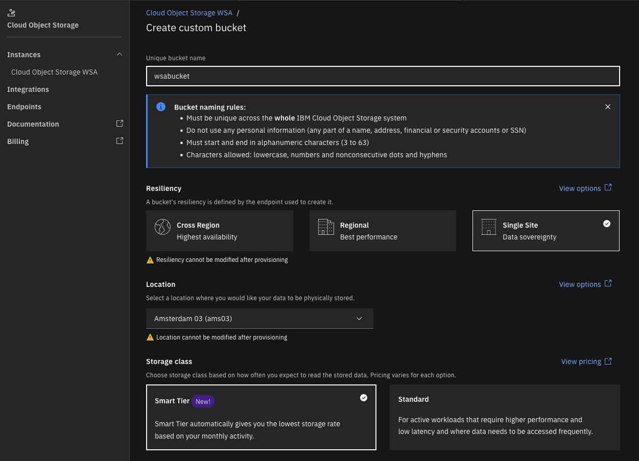639x461 pixels.
Task: Open Instances in the sidebar
Action: click(x=24, y=55)
